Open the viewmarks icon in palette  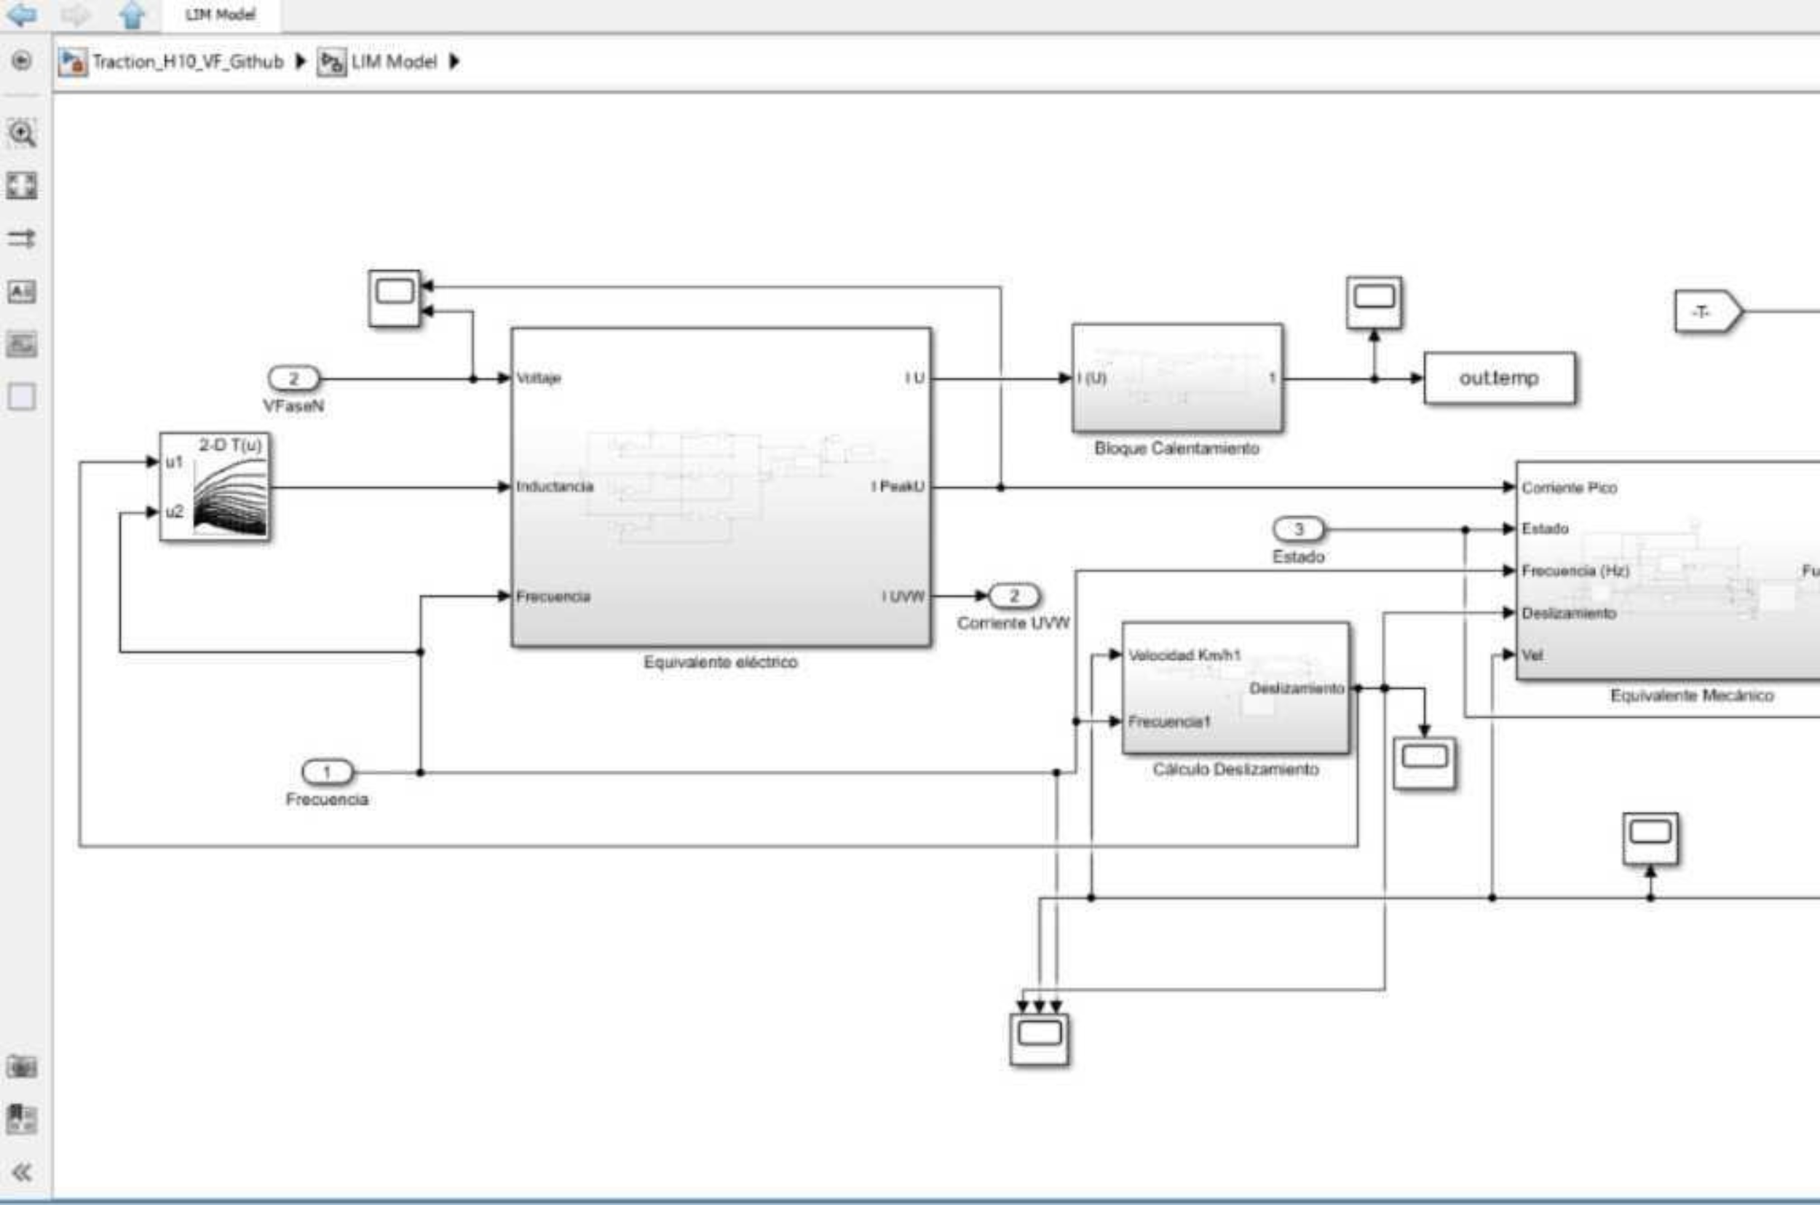(22, 1119)
